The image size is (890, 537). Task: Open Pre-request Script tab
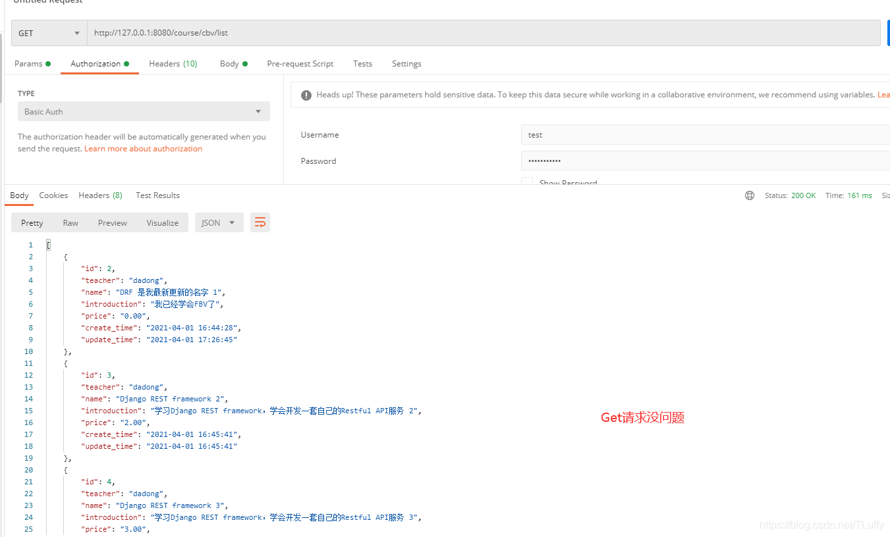point(300,64)
